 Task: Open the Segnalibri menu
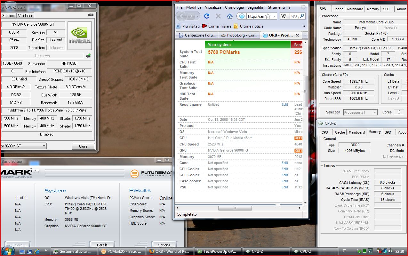point(256,7)
